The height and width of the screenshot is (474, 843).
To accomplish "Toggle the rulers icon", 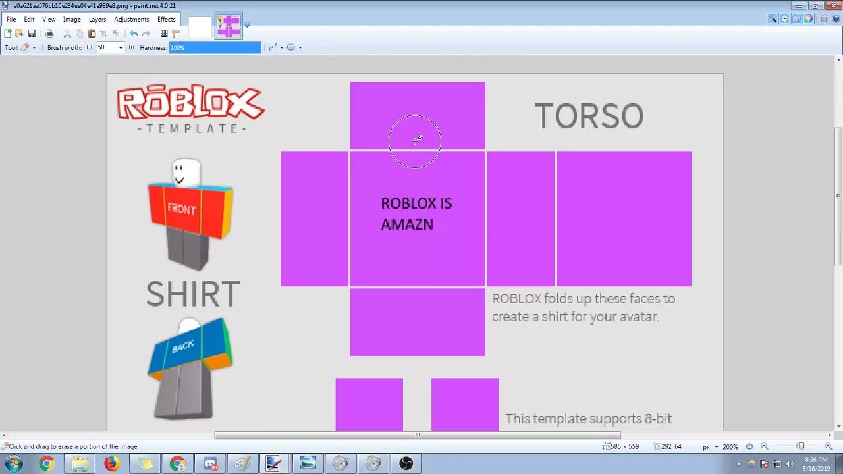I will [x=176, y=34].
